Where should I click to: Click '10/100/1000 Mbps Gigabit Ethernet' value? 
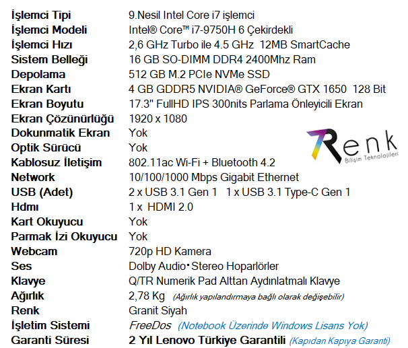(213, 178)
